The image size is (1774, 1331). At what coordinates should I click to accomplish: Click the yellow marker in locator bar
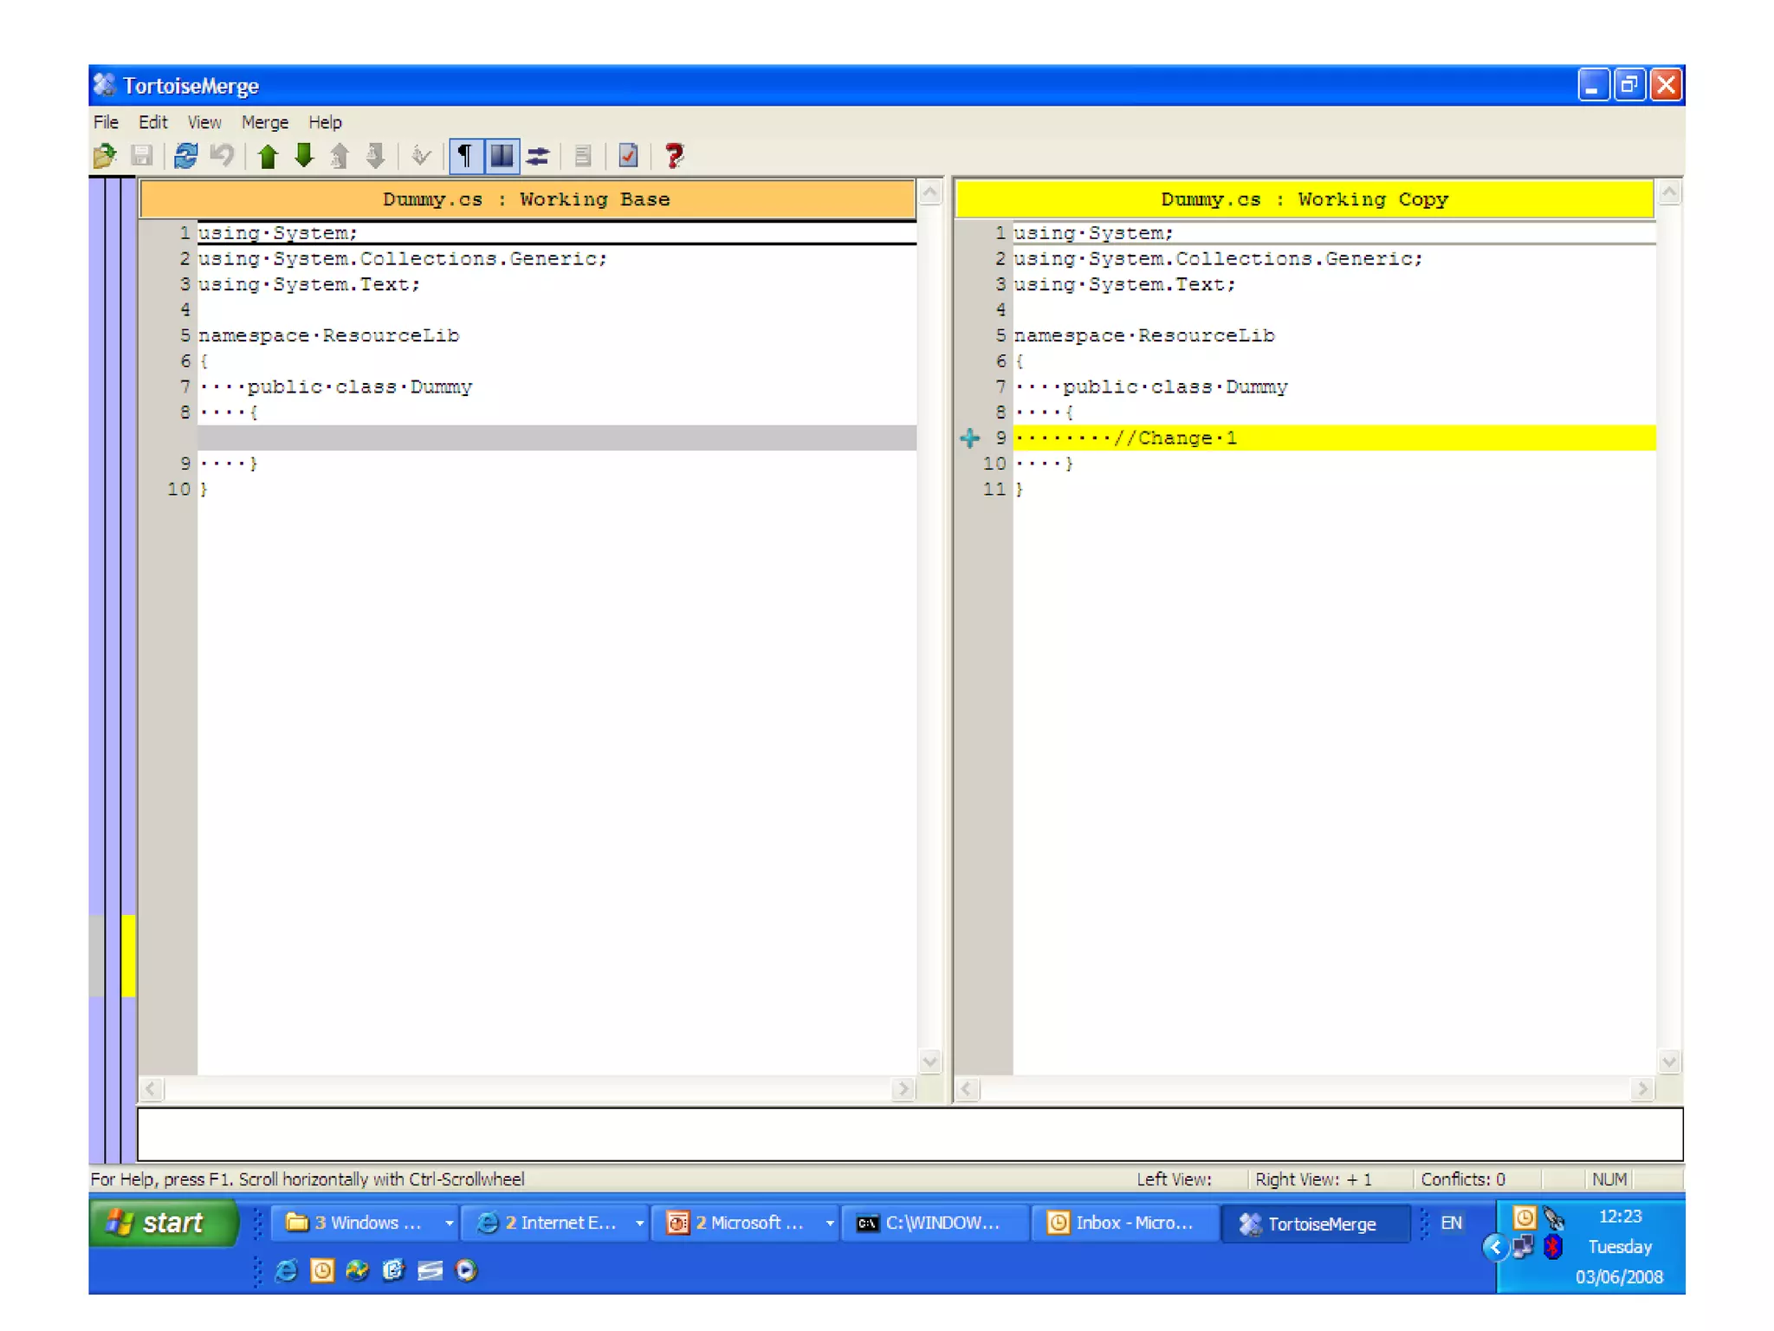(128, 955)
